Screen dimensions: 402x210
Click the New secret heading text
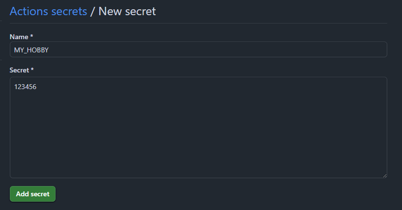tap(127, 11)
